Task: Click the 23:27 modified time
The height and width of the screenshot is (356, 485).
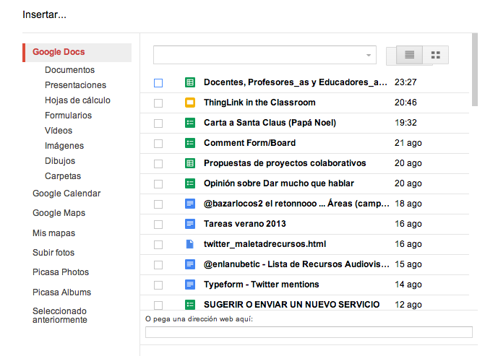Action: coord(405,82)
